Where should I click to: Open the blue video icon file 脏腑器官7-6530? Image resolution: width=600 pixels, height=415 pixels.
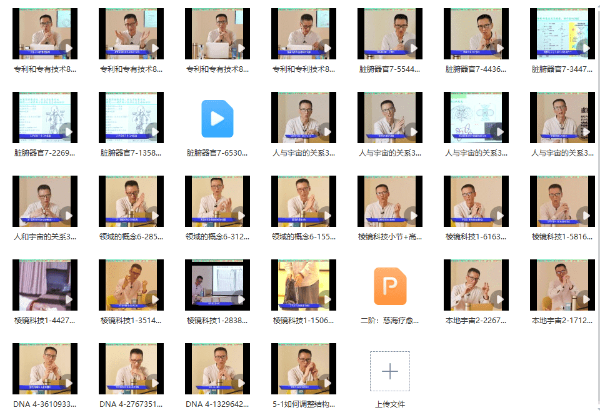(x=217, y=118)
